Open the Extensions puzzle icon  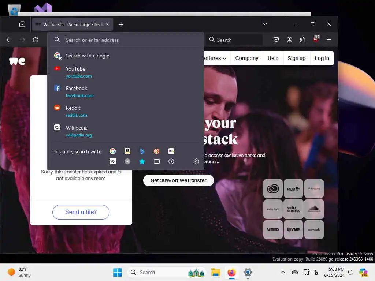click(x=302, y=40)
